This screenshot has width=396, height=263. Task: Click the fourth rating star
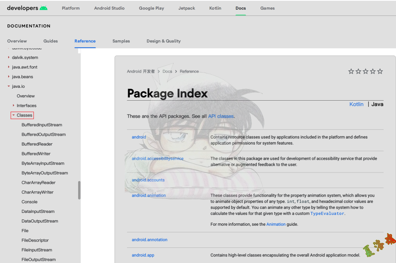373,71
